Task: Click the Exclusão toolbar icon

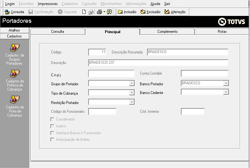Action: (143, 12)
